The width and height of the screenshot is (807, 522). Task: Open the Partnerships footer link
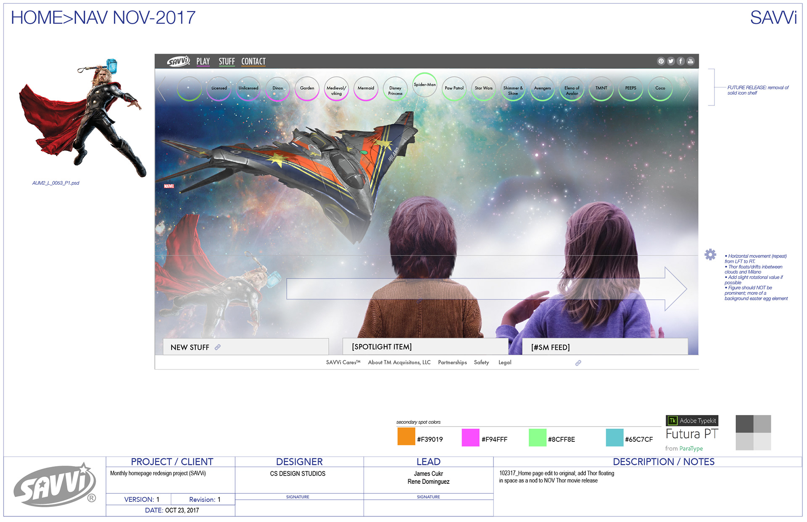coord(452,362)
